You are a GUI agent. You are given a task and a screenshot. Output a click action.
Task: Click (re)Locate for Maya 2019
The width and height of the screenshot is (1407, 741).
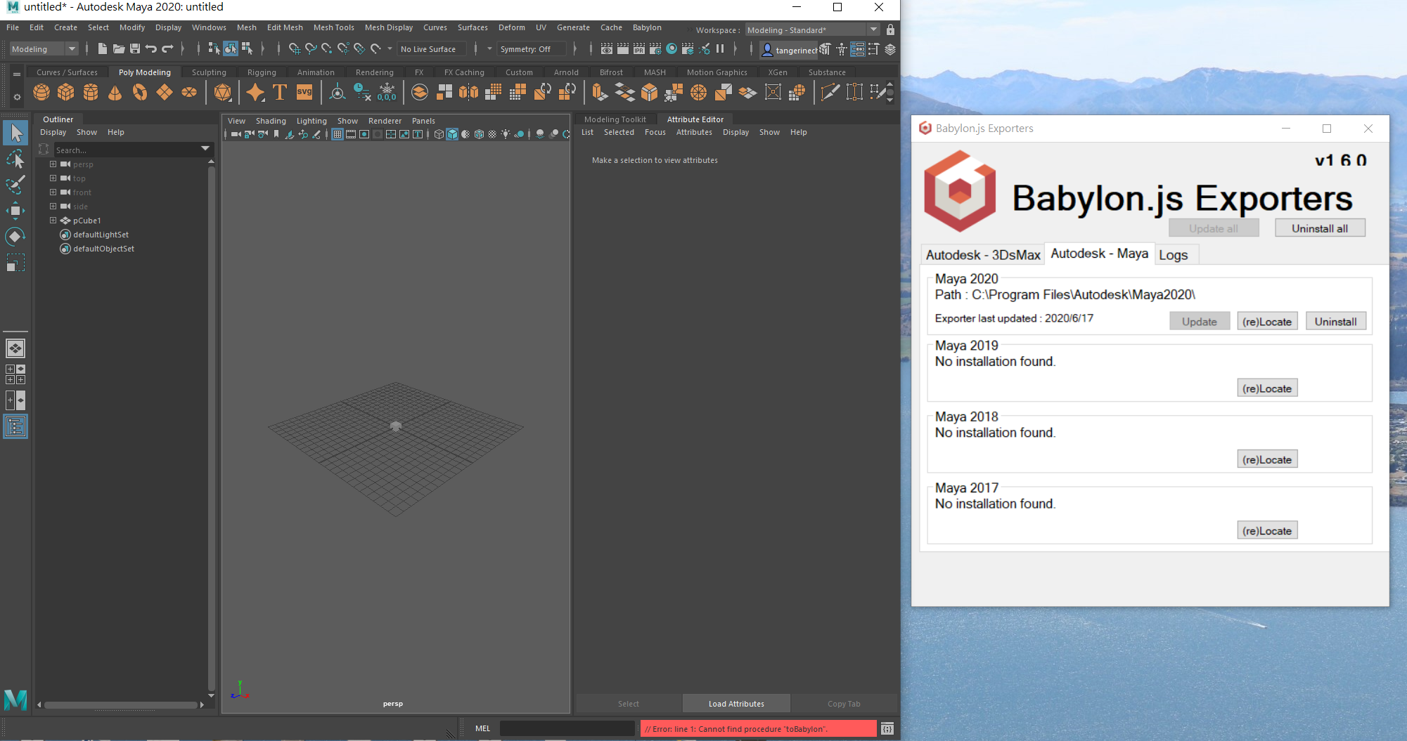[x=1267, y=388]
